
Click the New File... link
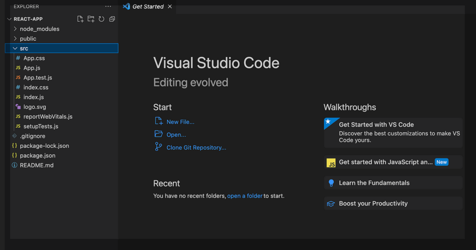[180, 122]
